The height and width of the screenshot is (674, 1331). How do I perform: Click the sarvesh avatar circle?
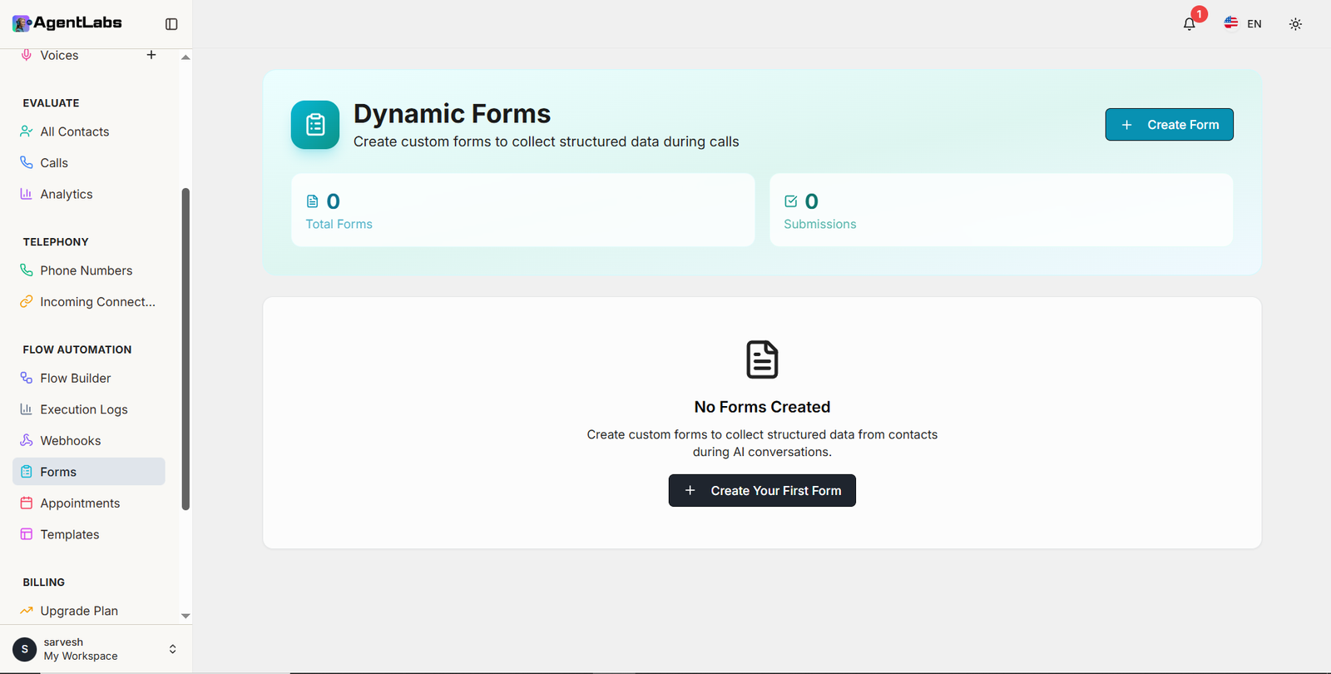(25, 649)
